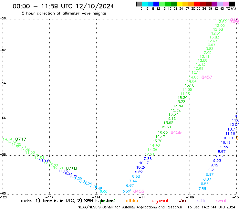Screen dimensions: 239x210
Task: Click the NOAA/NESDIS credit line
Action: tap(130, 207)
